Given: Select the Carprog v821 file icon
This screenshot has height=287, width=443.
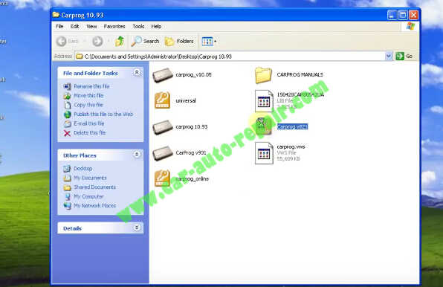Looking at the screenshot, I should click(x=264, y=126).
